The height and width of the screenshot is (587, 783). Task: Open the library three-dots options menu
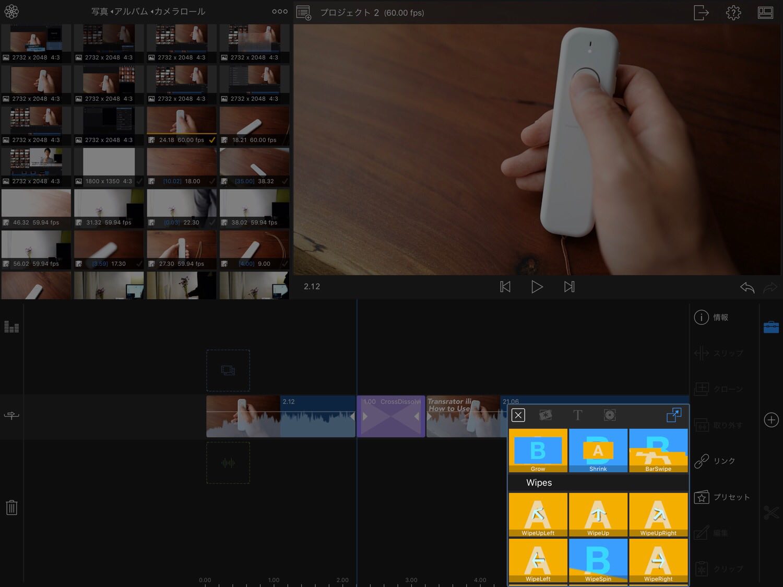coord(279,11)
